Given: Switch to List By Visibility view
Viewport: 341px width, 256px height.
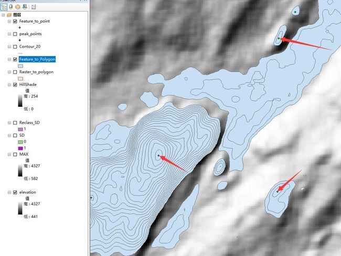Looking at the screenshot, I should pyautogui.click(x=18, y=7).
